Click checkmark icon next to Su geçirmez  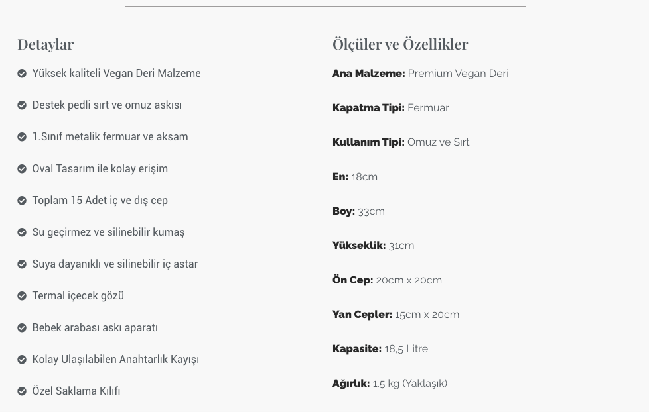[22, 232]
